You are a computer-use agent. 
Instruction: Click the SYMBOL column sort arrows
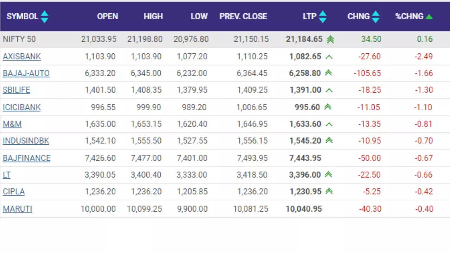click(44, 17)
